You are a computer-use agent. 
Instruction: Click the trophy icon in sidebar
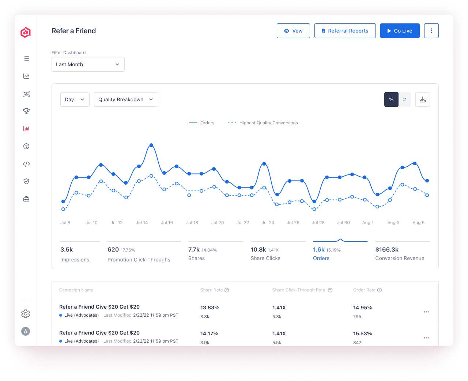pos(26,111)
